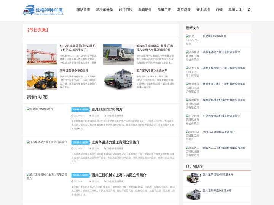Screen dimensions: 274x205
Task: Open 解放J6压缩垃圾车 headline link
Action: click(x=155, y=48)
